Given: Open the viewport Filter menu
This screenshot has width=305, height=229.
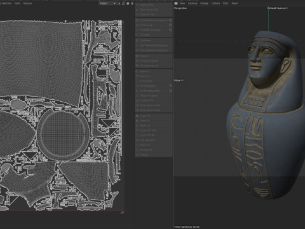Looking at the screenshot, I should pyautogui.click(x=226, y=3).
